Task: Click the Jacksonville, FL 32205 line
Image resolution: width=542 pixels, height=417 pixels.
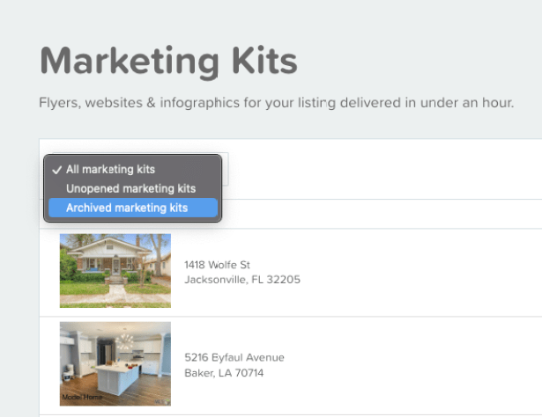Action: pos(242,280)
